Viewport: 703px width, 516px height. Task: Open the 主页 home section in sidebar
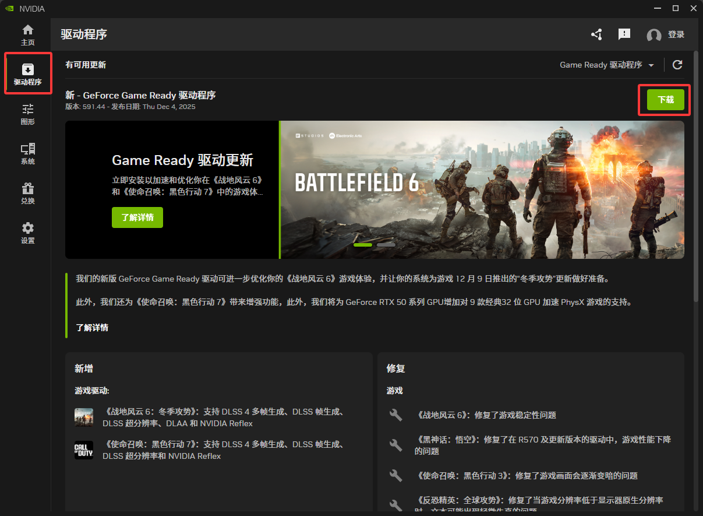27,35
